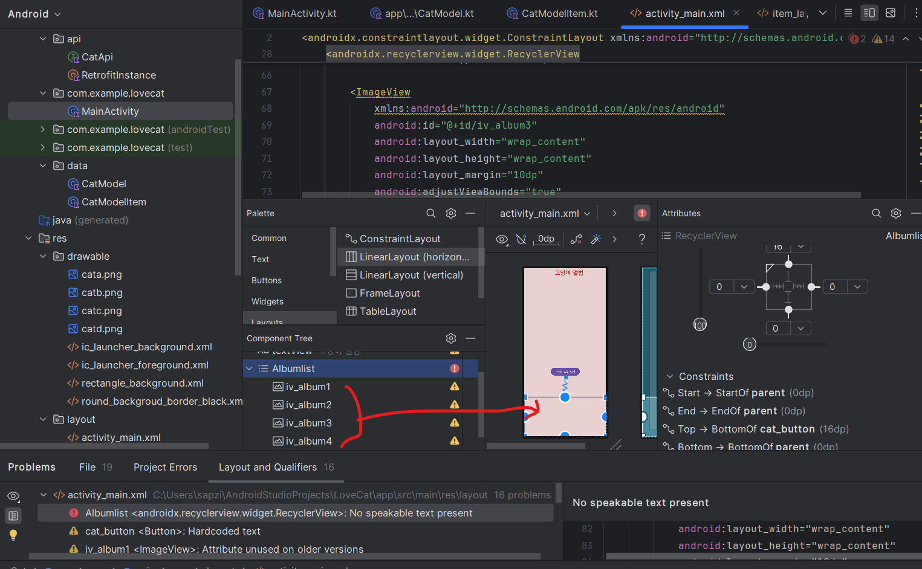Click the Infer Constraints magic wand
Viewport: 922px width, 569px height.
point(596,239)
